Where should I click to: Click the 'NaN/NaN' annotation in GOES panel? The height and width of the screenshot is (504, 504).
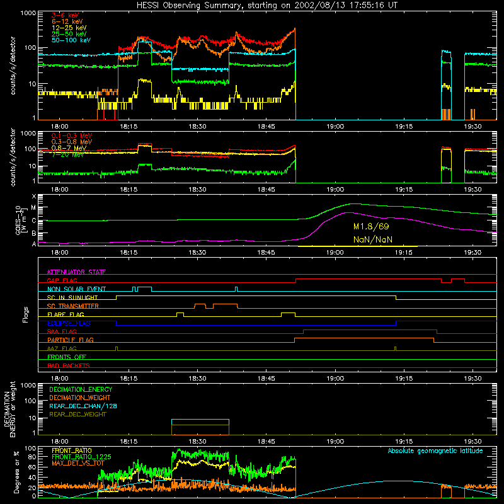(x=373, y=239)
